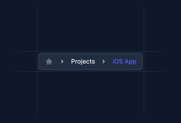Image resolution: width=181 pixels, height=123 pixels.
Task: Expand the chevron right of Projects
Action: click(x=104, y=61)
